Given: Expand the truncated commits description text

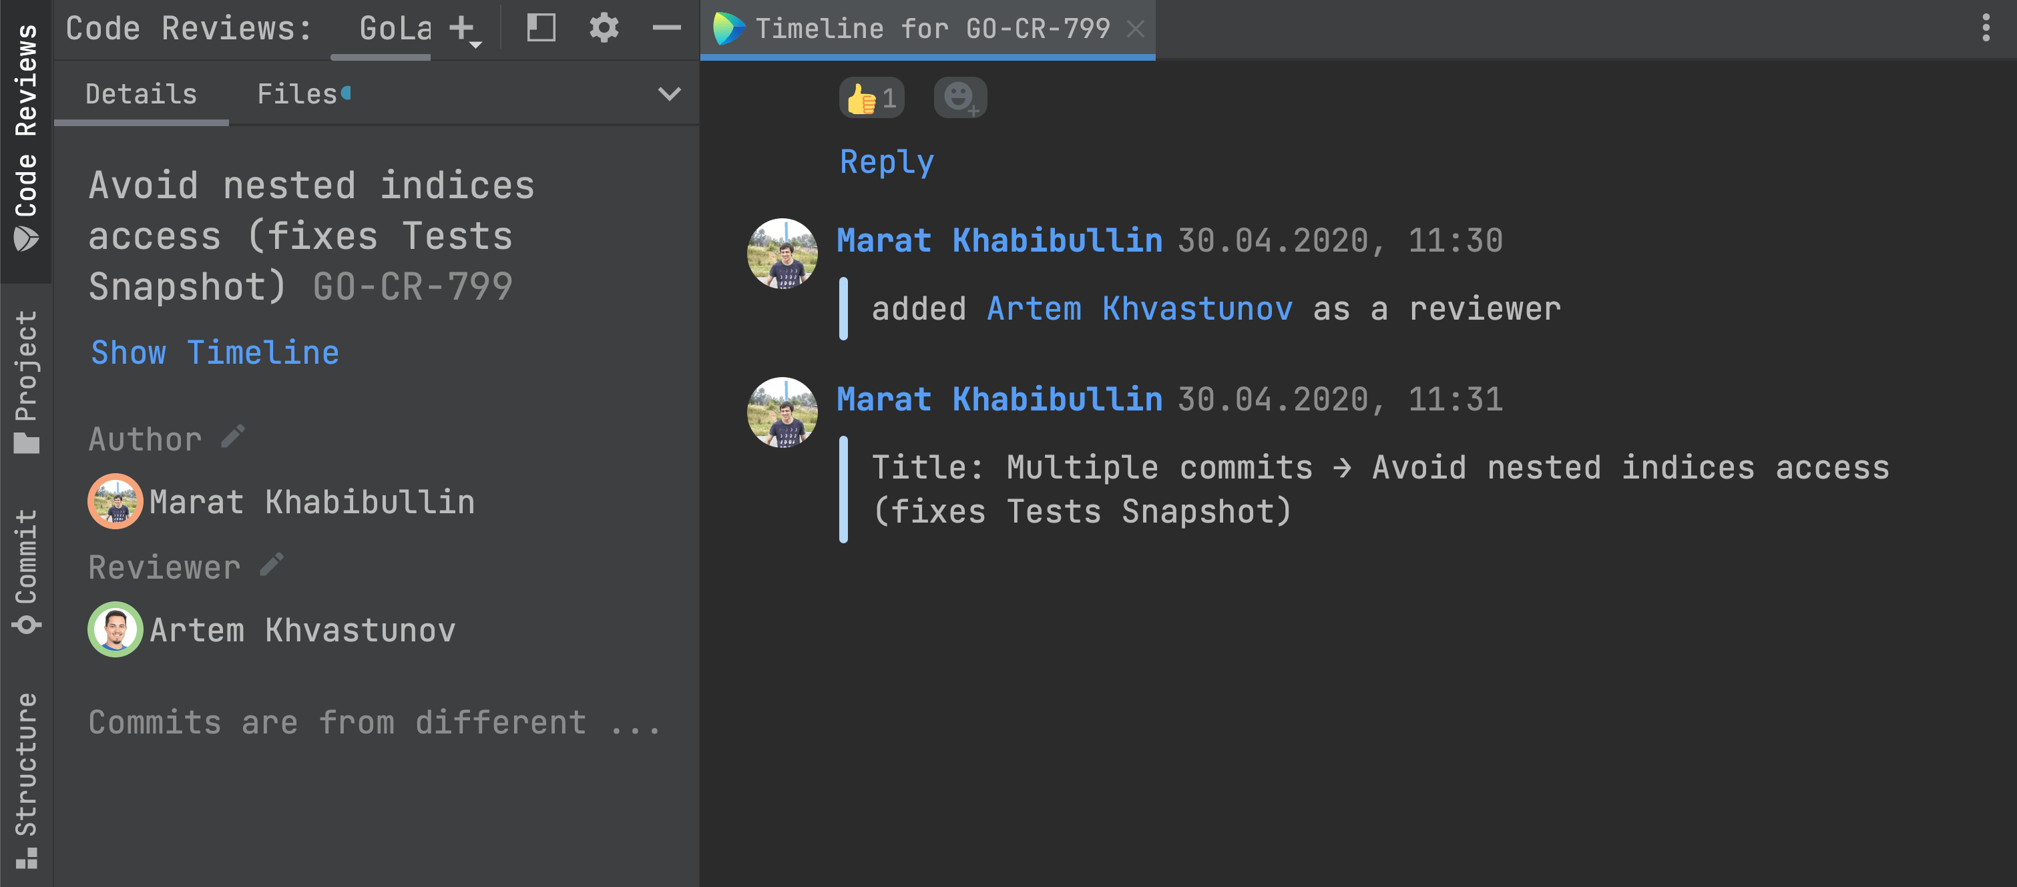Looking at the screenshot, I should click(375, 721).
